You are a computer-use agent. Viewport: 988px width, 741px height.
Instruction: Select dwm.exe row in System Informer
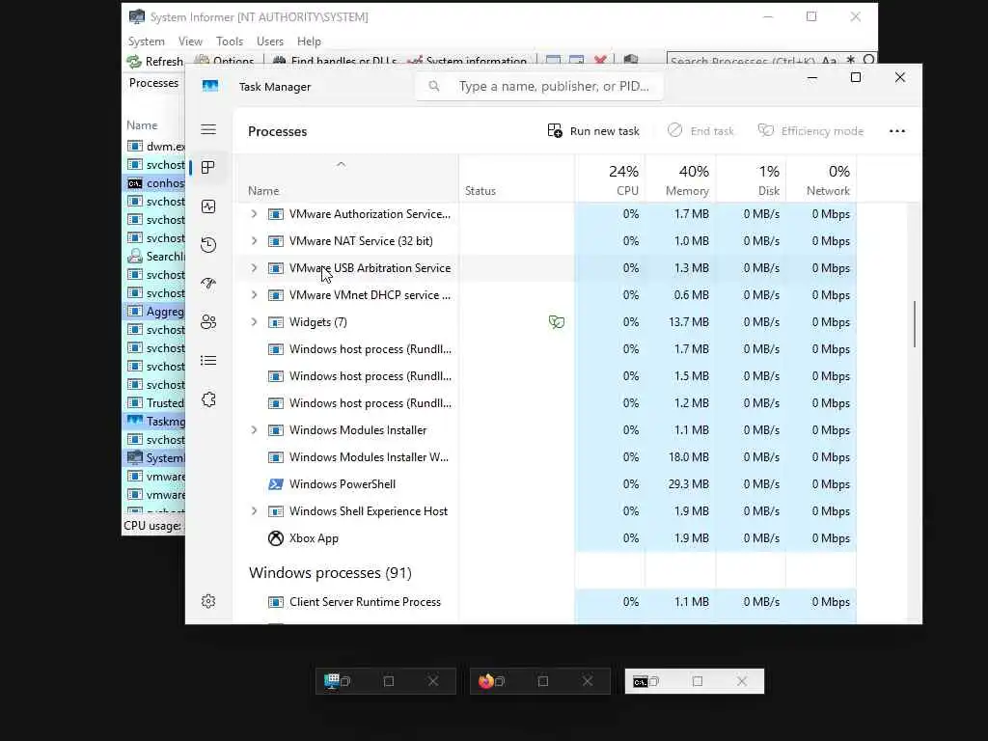[155, 147]
